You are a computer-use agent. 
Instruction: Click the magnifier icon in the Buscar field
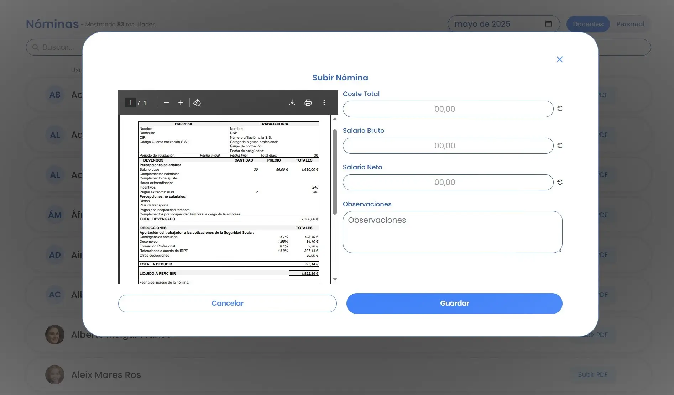coord(35,47)
